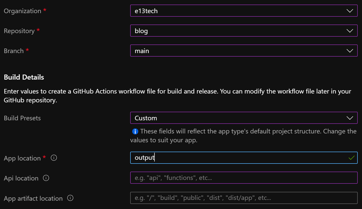The width and height of the screenshot is (362, 209).
Task: Click the App artifact location info icon
Action: [x=70, y=198]
